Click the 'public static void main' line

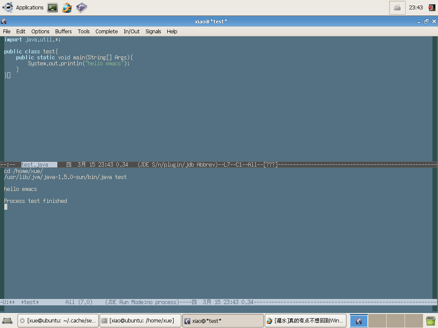pos(74,58)
